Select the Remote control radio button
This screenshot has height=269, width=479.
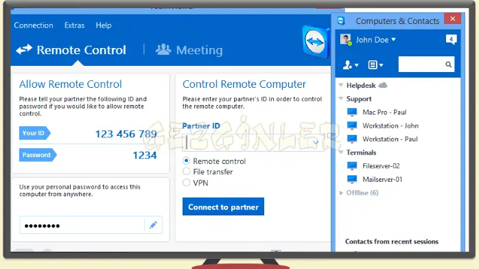[x=187, y=161]
